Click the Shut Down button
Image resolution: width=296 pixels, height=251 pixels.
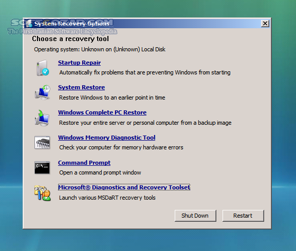click(195, 216)
